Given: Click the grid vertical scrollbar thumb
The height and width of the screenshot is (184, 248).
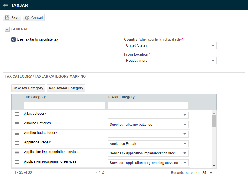Looking at the screenshot, I should point(214,121).
